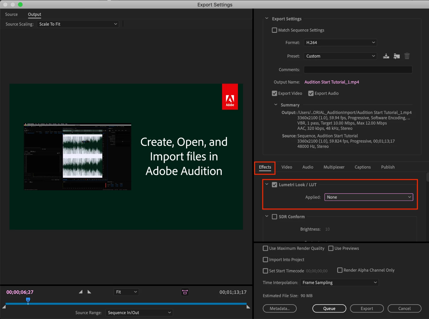The width and height of the screenshot is (429, 319).
Task: Click the start timecode value 00;00;00;00
Action: 317,271
